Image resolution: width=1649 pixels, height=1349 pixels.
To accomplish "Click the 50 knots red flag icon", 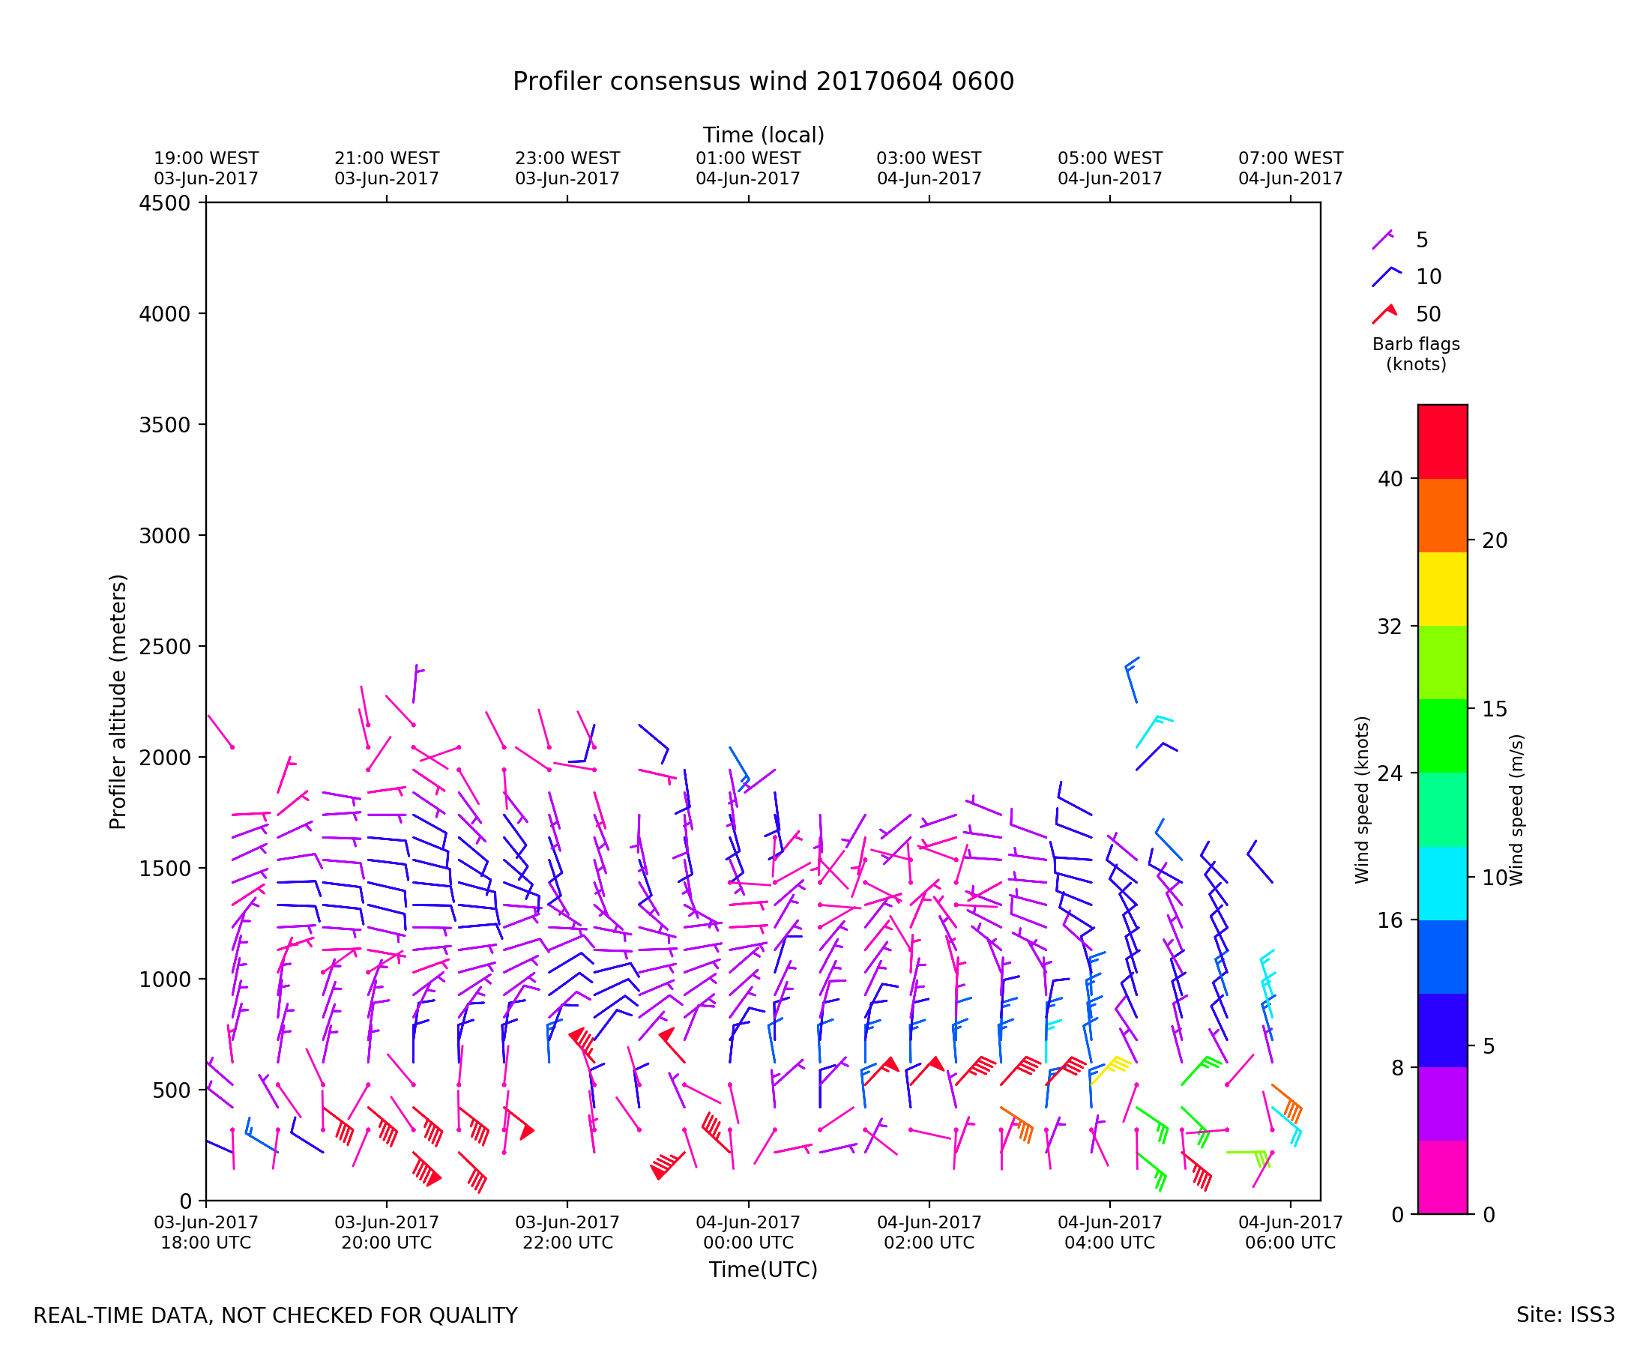I will [1386, 313].
